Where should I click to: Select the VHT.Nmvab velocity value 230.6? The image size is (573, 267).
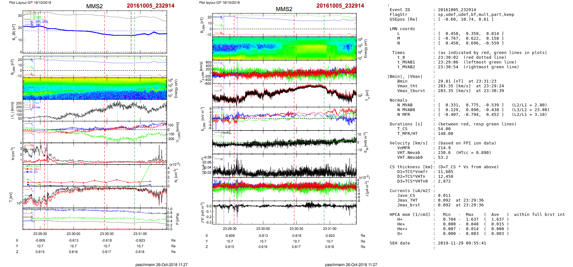(444, 153)
